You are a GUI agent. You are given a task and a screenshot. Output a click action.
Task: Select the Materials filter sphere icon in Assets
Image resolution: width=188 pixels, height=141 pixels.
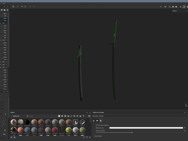pos(59,116)
